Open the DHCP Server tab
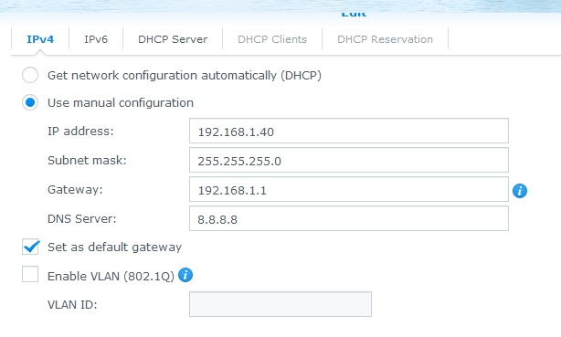561x337 pixels. tap(173, 39)
